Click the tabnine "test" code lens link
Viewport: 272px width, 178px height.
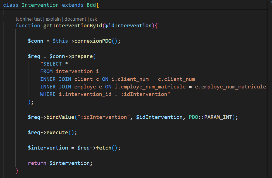38,19
